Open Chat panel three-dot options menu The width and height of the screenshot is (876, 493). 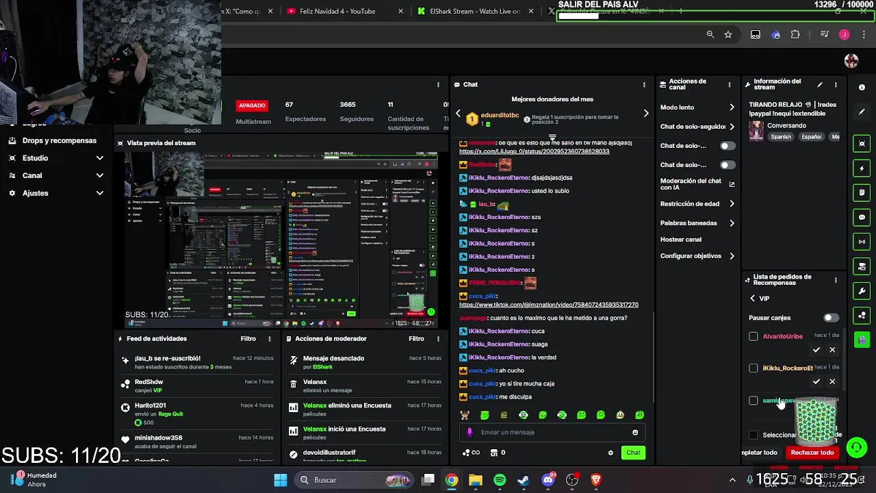point(644,85)
